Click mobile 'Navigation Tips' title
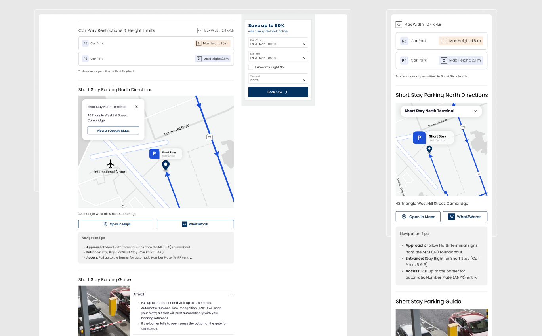This screenshot has width=542, height=336. coord(414,234)
